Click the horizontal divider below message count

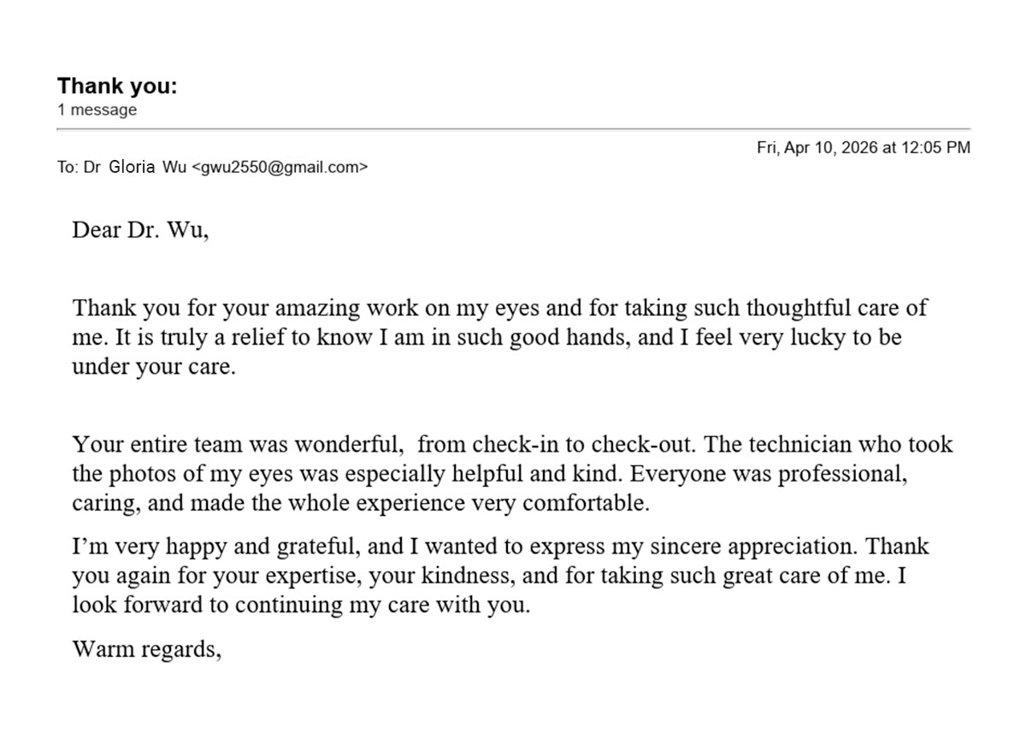pyautogui.click(x=513, y=129)
